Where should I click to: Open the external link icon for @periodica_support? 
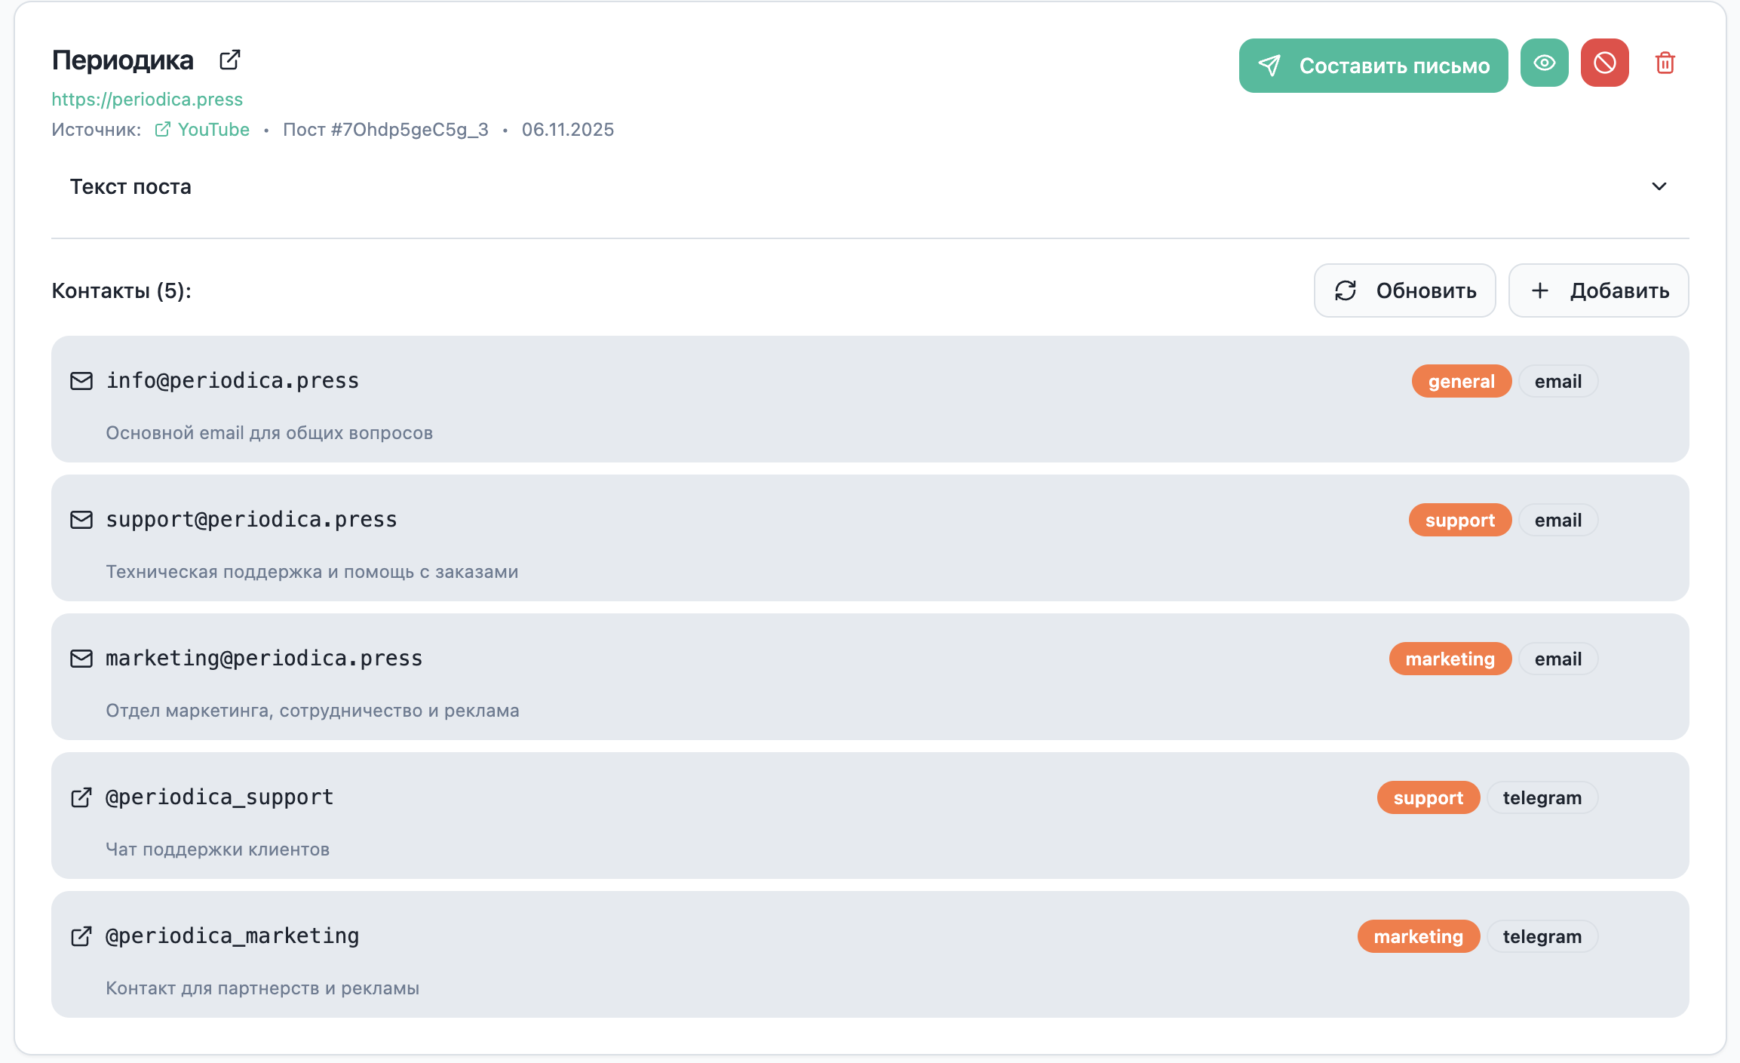pyautogui.click(x=81, y=797)
